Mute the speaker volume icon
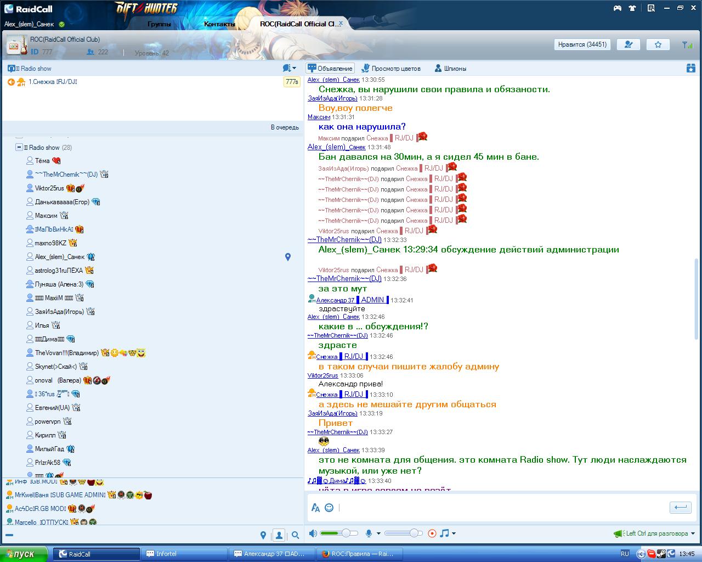Screen dimensions: 702x562 point(313,533)
